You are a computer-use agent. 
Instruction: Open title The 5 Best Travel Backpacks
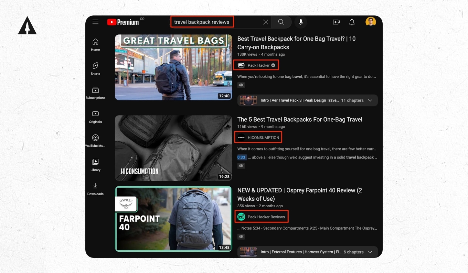click(300, 119)
